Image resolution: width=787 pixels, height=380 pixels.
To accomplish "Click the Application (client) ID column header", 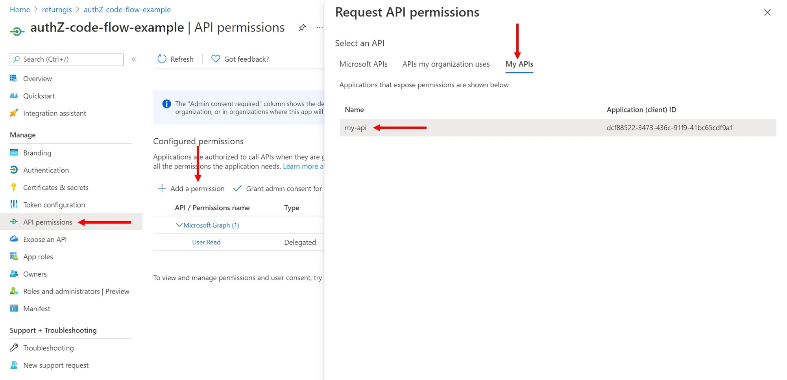I will tap(641, 110).
